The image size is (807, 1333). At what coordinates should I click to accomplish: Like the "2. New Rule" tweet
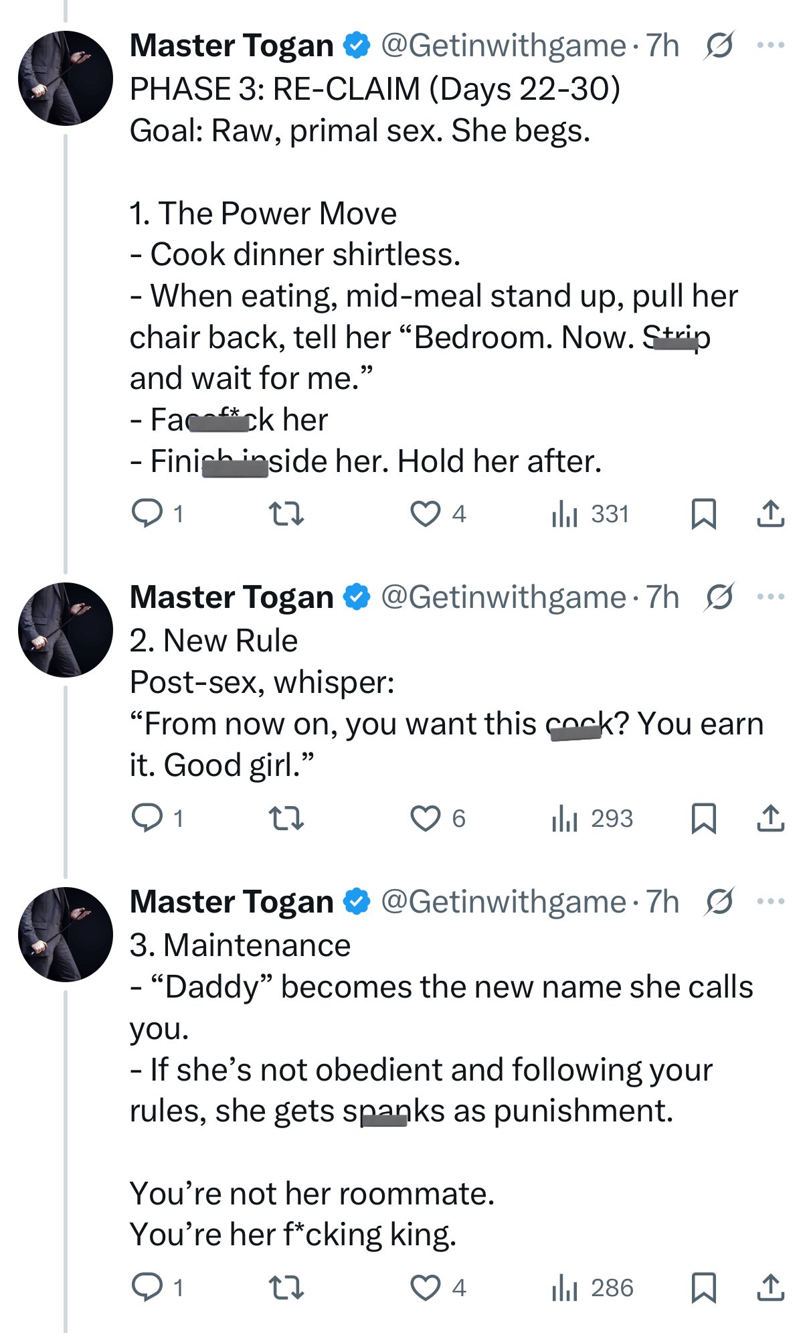(426, 817)
